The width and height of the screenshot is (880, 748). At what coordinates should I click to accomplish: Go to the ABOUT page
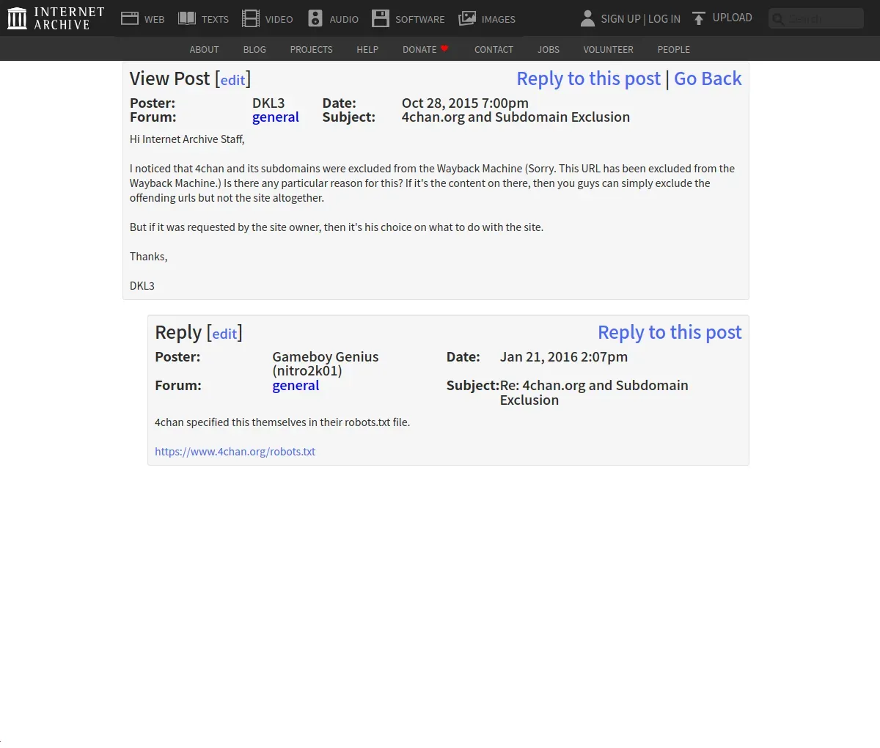click(205, 49)
